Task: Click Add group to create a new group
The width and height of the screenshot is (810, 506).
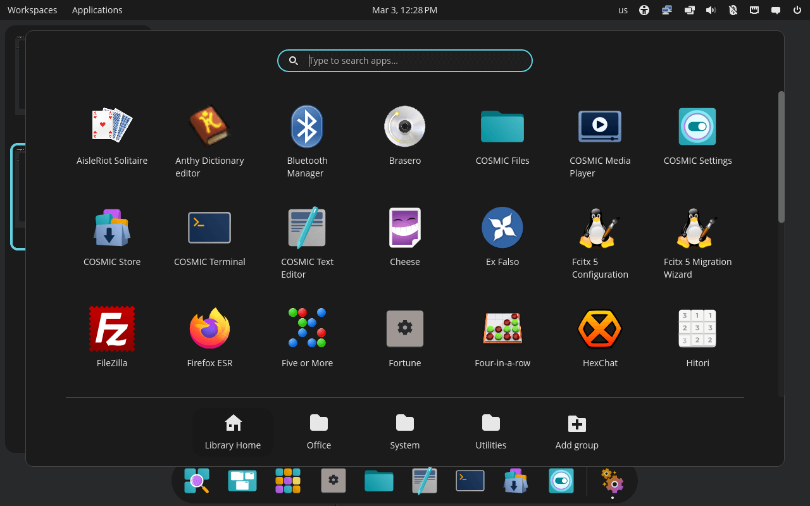Action: point(576,432)
